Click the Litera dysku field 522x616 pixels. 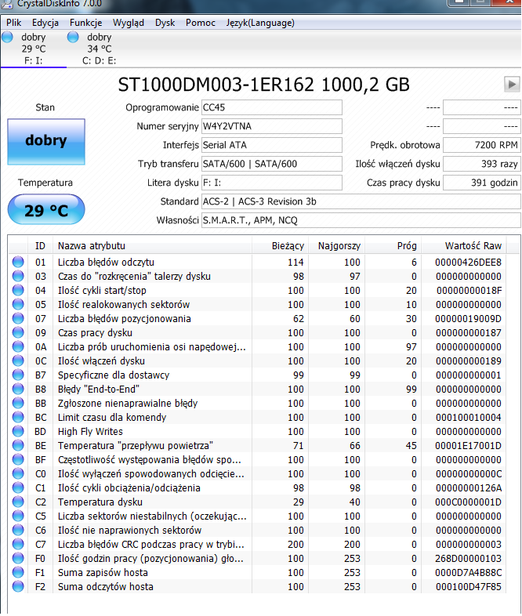(x=272, y=183)
